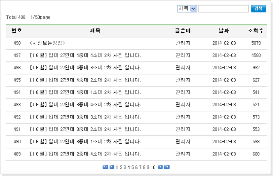Select row number 491 cell
The width and height of the screenshot is (273, 176).
tap(17, 129)
